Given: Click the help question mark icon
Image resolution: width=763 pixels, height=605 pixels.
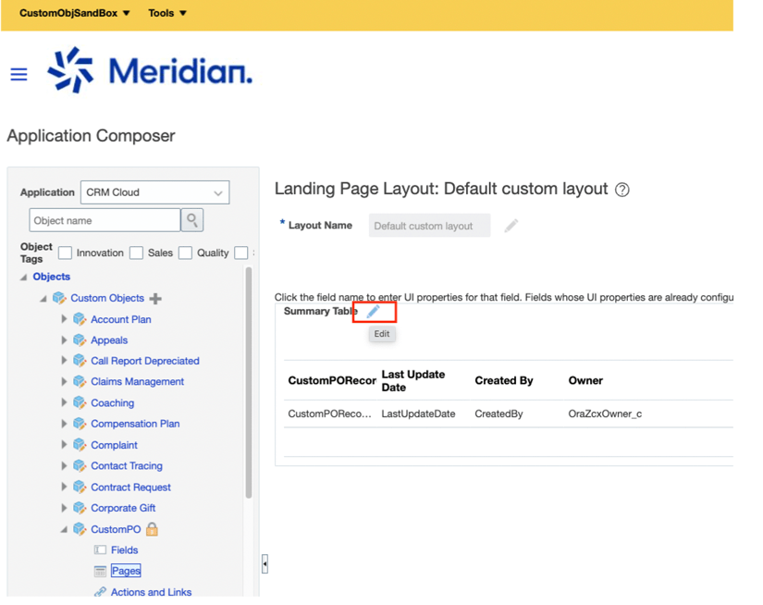Looking at the screenshot, I should pos(622,190).
